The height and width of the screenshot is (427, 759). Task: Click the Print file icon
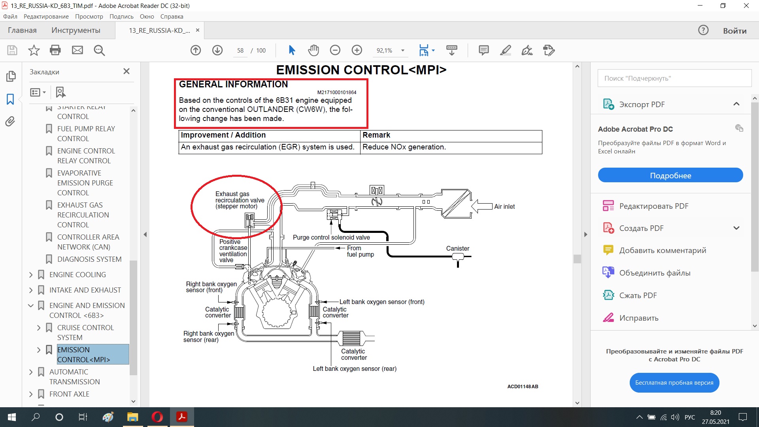[x=55, y=50]
